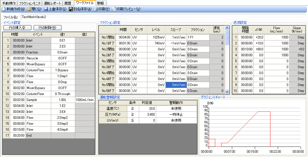The width and height of the screenshot is (308, 157).
Task: Open the 警報 tab
Action: pyautogui.click(x=101, y=3)
